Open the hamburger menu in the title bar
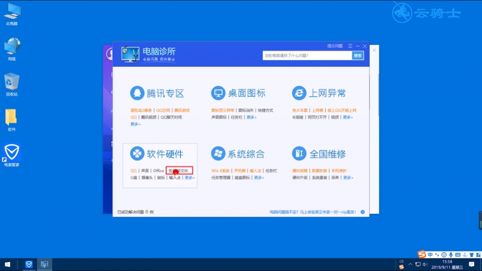This screenshot has height=271, width=482. [350, 46]
